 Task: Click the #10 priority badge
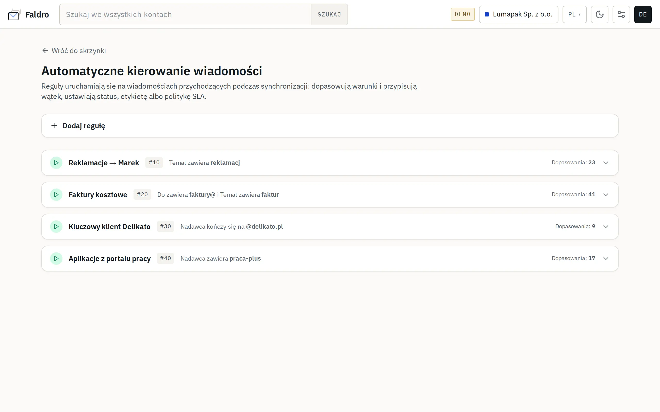click(154, 162)
